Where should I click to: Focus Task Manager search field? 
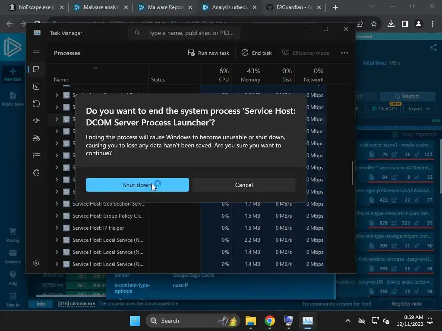coord(184,33)
